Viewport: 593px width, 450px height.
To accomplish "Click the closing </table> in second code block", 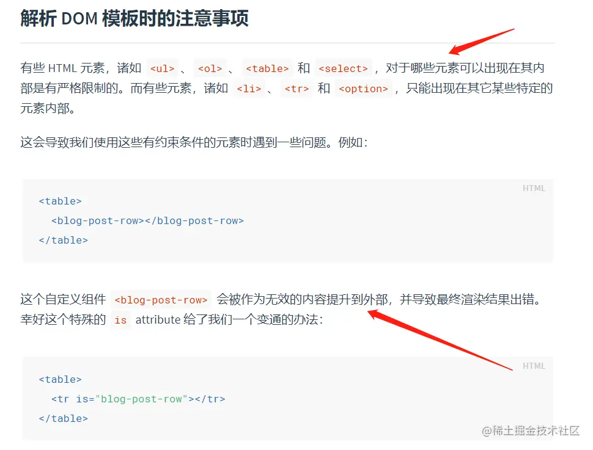I will pyautogui.click(x=63, y=419).
